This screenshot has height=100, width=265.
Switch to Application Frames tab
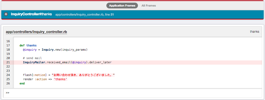point(122,6)
